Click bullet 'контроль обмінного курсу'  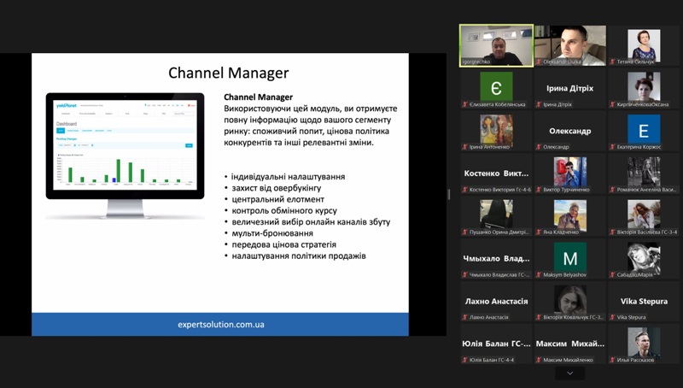[x=284, y=210]
